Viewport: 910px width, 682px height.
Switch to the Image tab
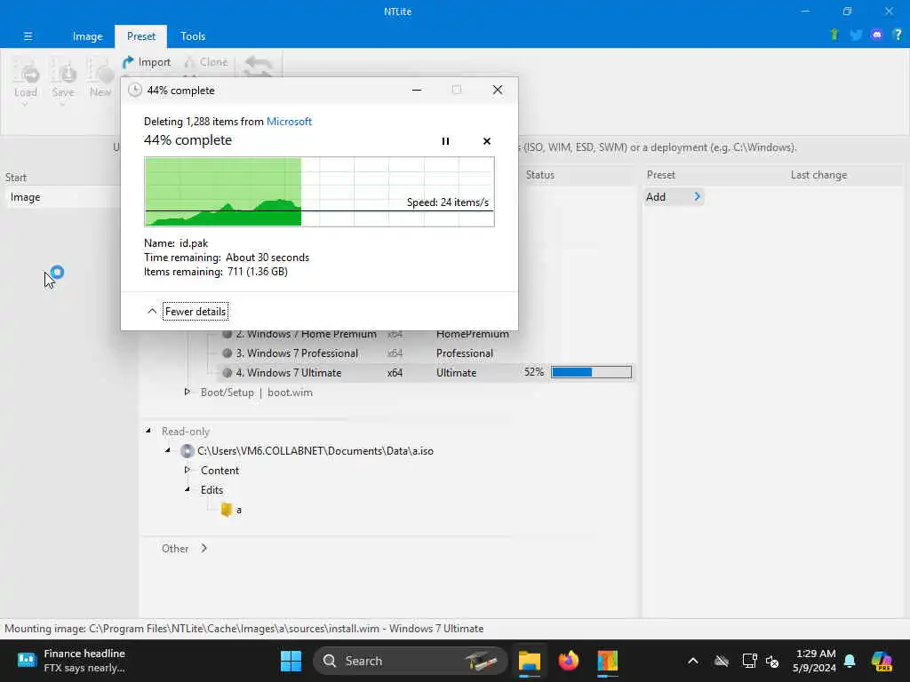88,36
